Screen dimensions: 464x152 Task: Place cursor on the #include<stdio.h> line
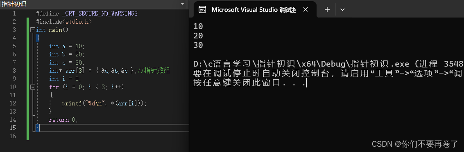pos(64,22)
